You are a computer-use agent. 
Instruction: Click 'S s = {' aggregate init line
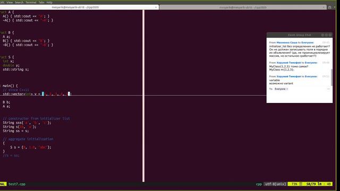pos(31,147)
